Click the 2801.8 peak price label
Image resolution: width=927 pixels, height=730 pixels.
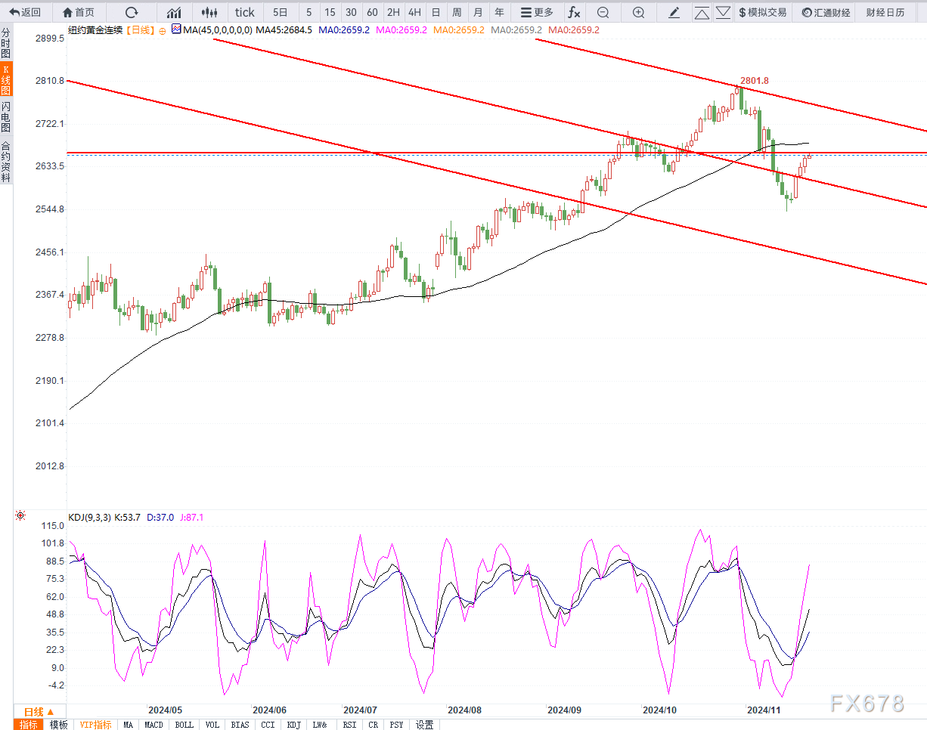pos(754,80)
